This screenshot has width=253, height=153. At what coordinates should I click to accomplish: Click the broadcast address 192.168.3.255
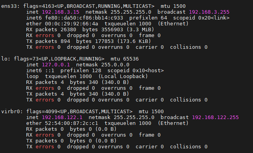pos(209,12)
